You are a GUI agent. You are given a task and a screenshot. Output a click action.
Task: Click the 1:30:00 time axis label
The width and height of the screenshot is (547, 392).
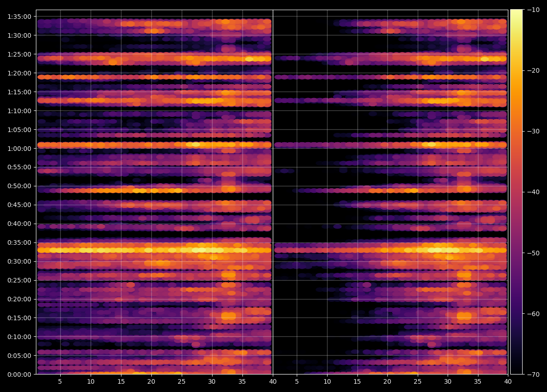tap(19, 35)
